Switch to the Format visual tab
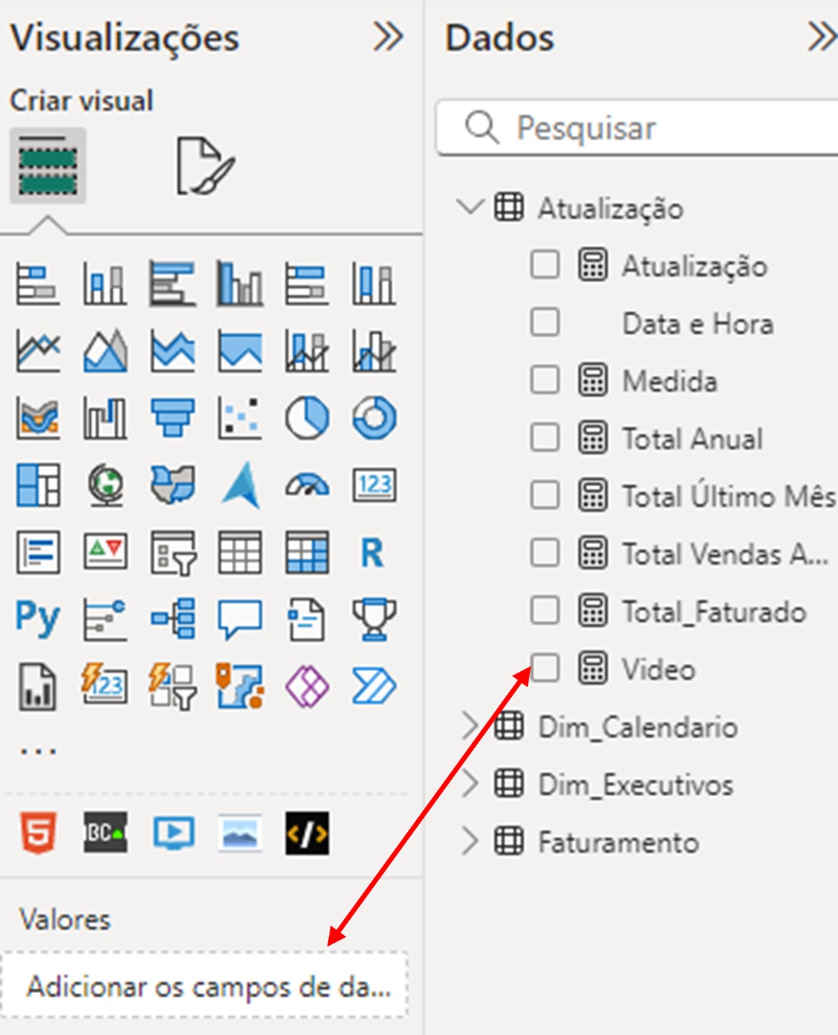 pyautogui.click(x=204, y=166)
